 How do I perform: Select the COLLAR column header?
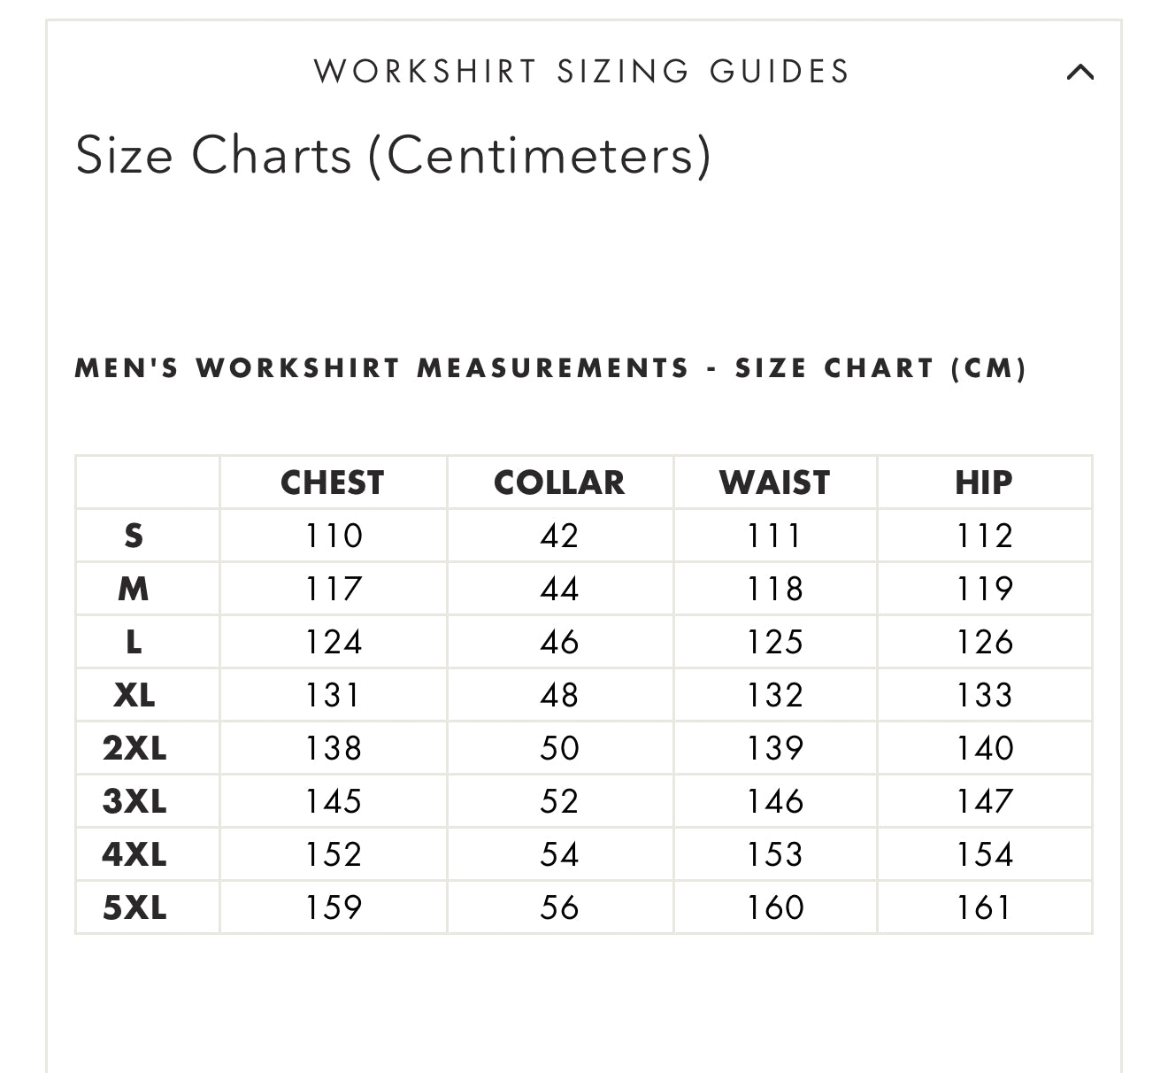559,482
